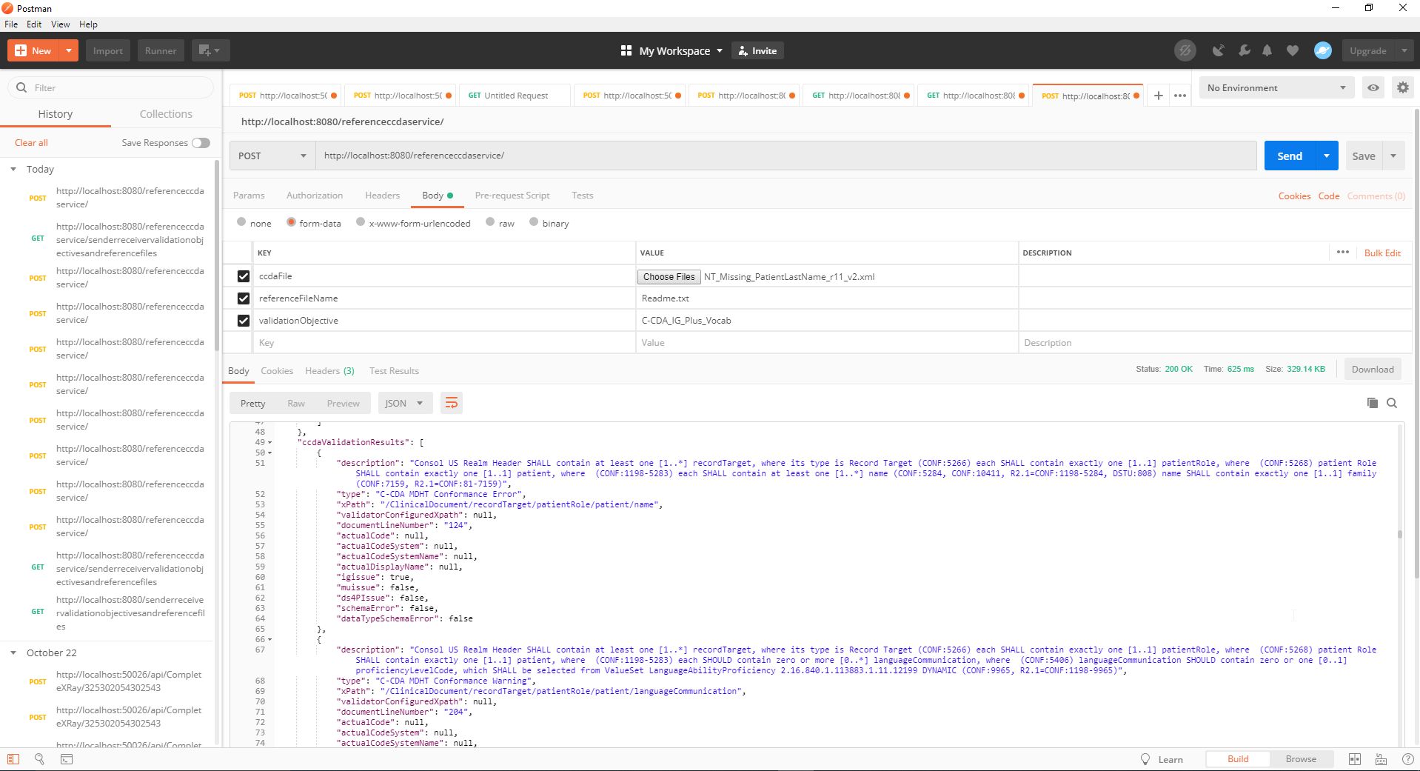Click the Send button

click(1290, 156)
